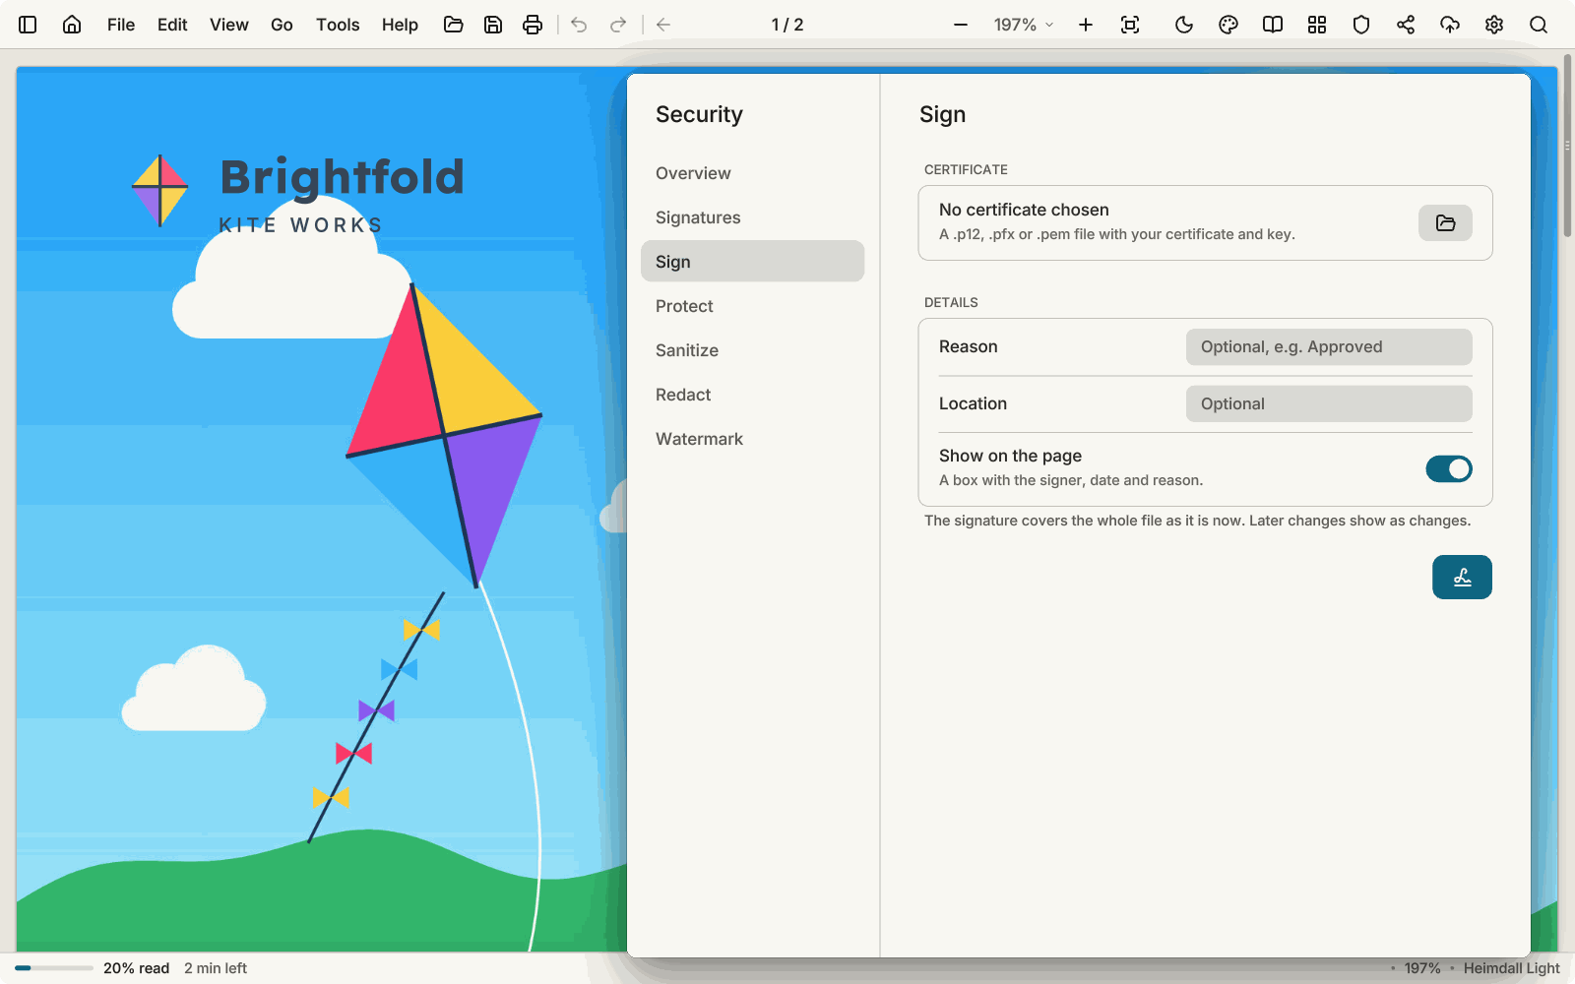Select the Sanitize section
This screenshot has height=984, width=1575.
[752, 350]
